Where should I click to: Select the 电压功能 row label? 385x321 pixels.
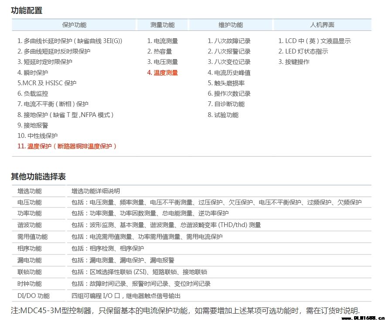pos(30,203)
